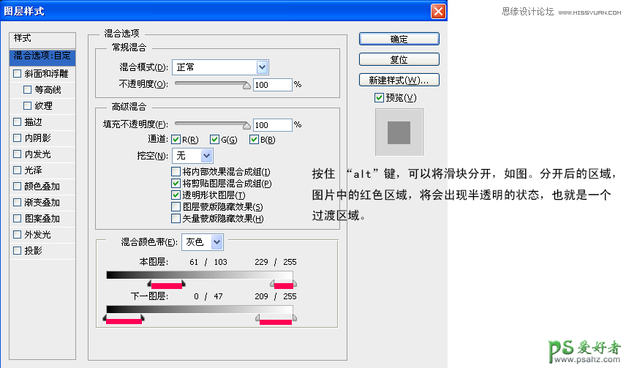Enable the 内阴影 checkbox
This screenshot has width=629, height=368.
(18, 138)
